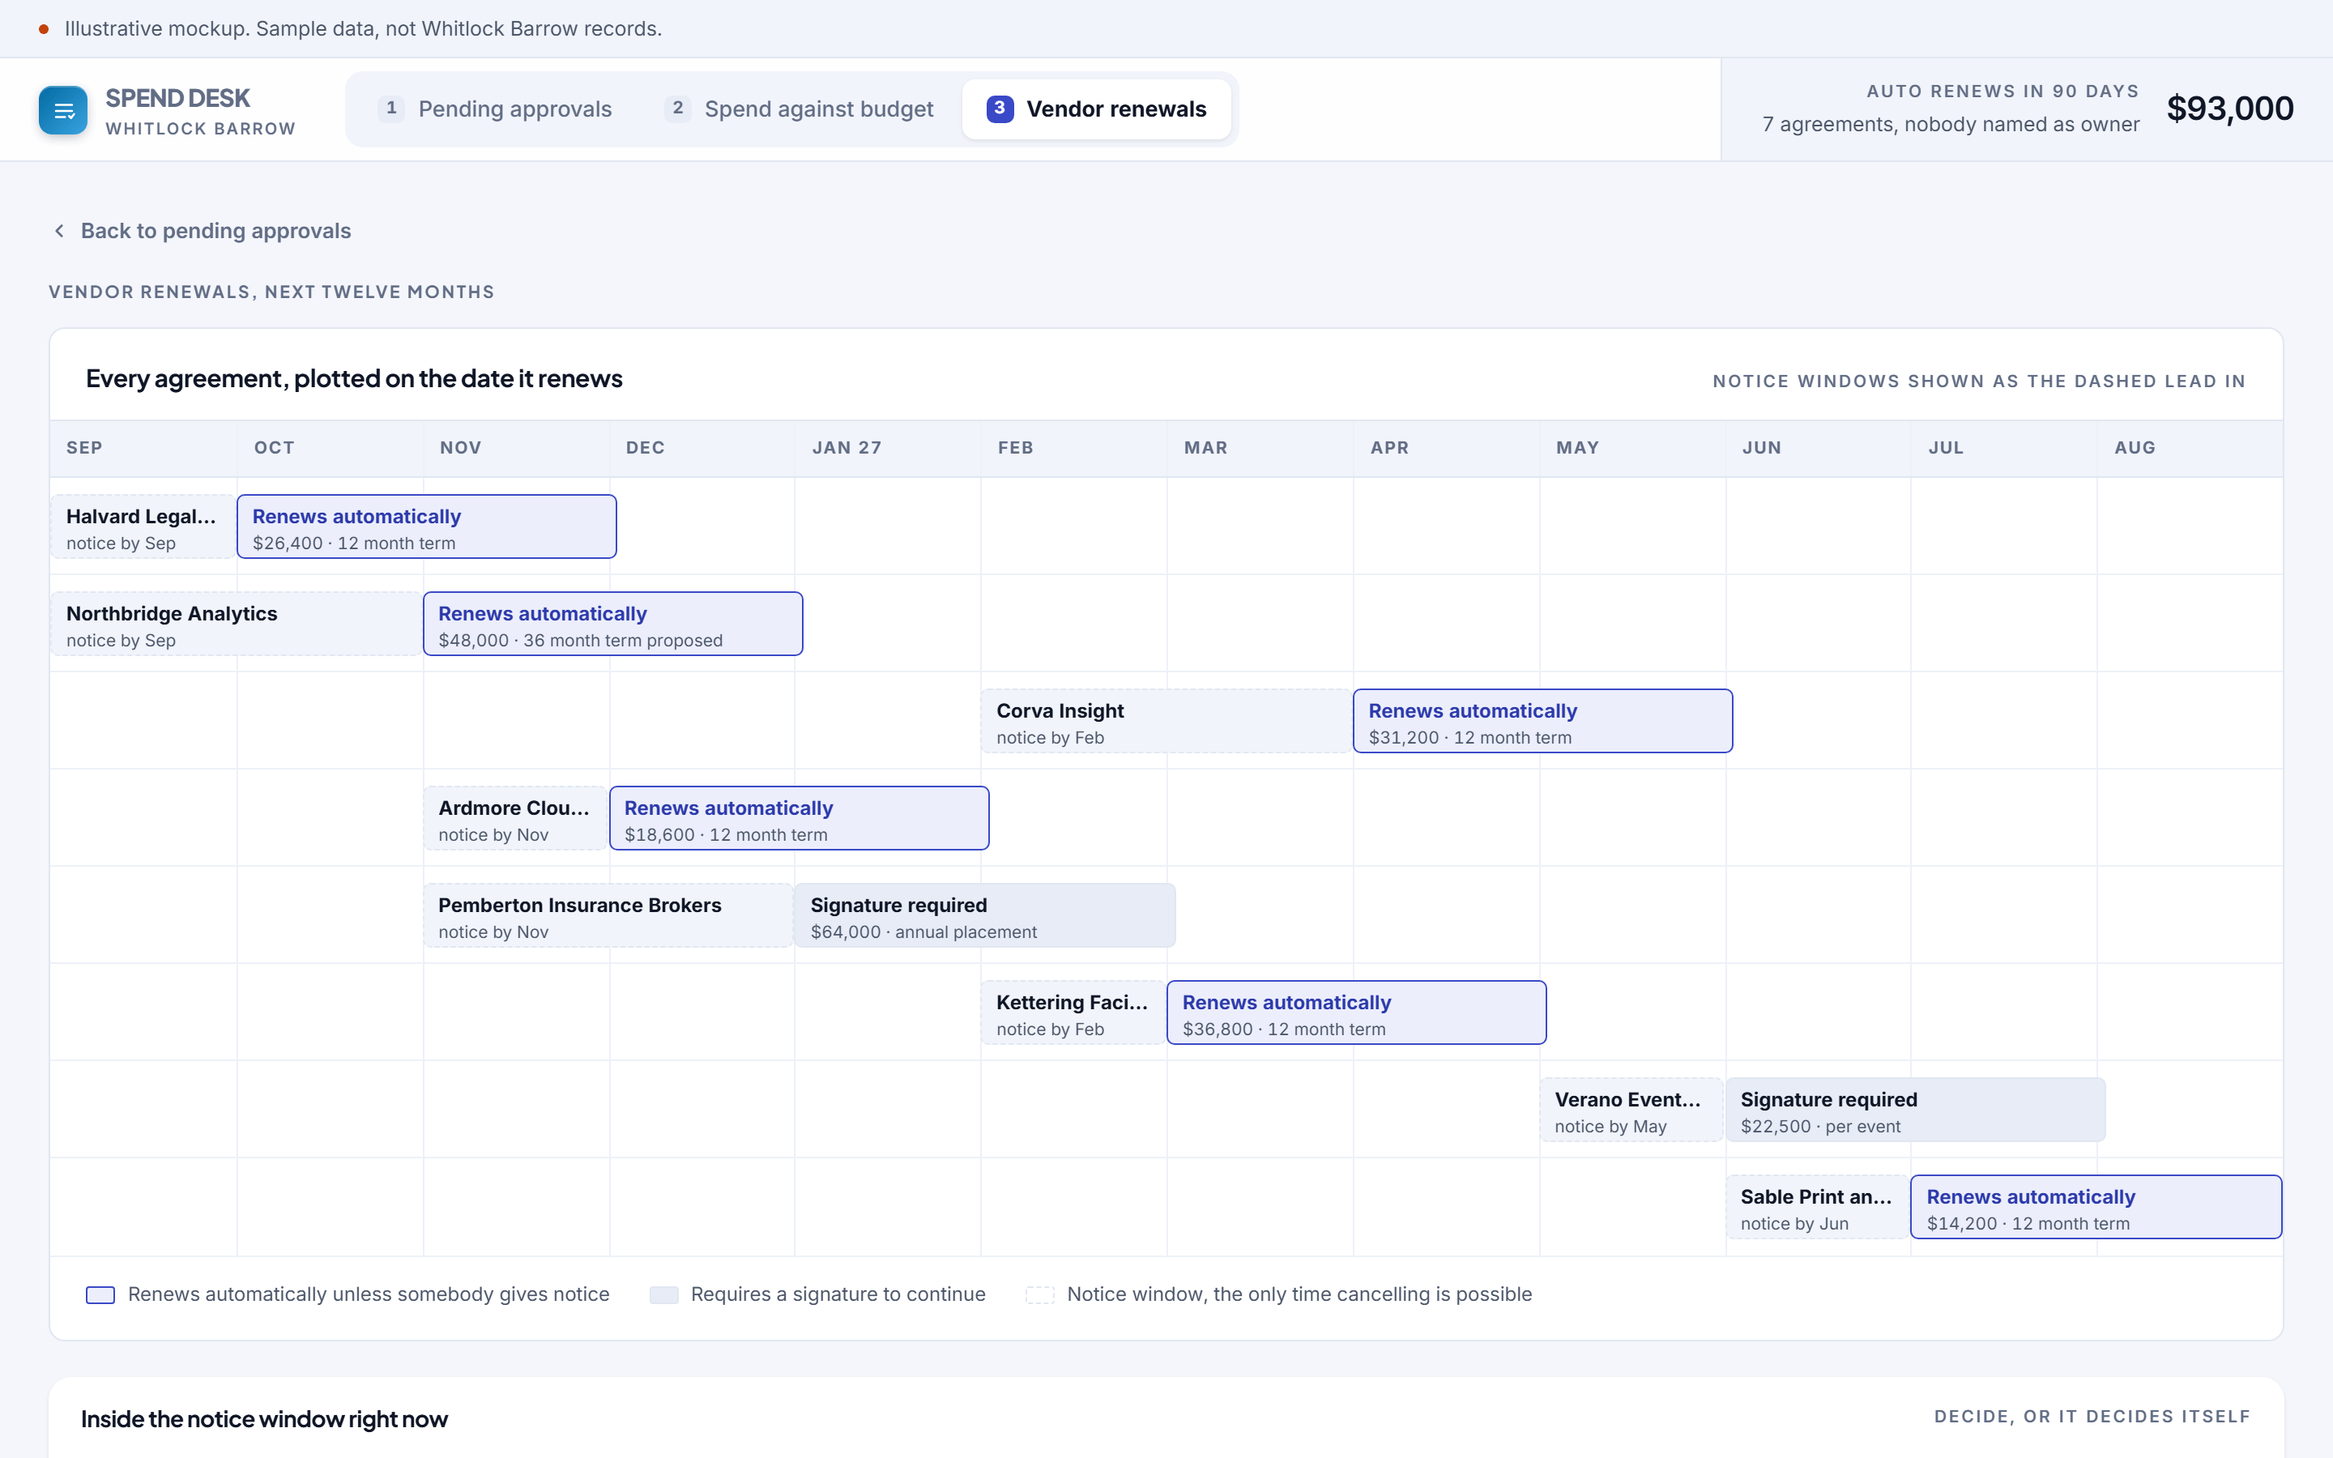Click Northbridge Analytics notice window
Screen dimensions: 2333x1458
tap(237, 624)
